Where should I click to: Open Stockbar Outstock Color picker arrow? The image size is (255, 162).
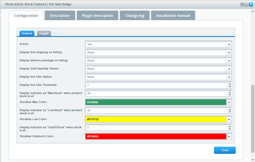pyautogui.click(x=229, y=136)
